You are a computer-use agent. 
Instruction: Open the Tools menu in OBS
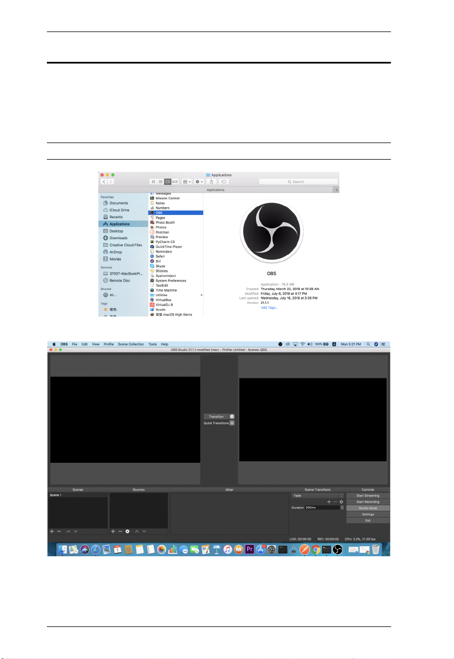152,344
